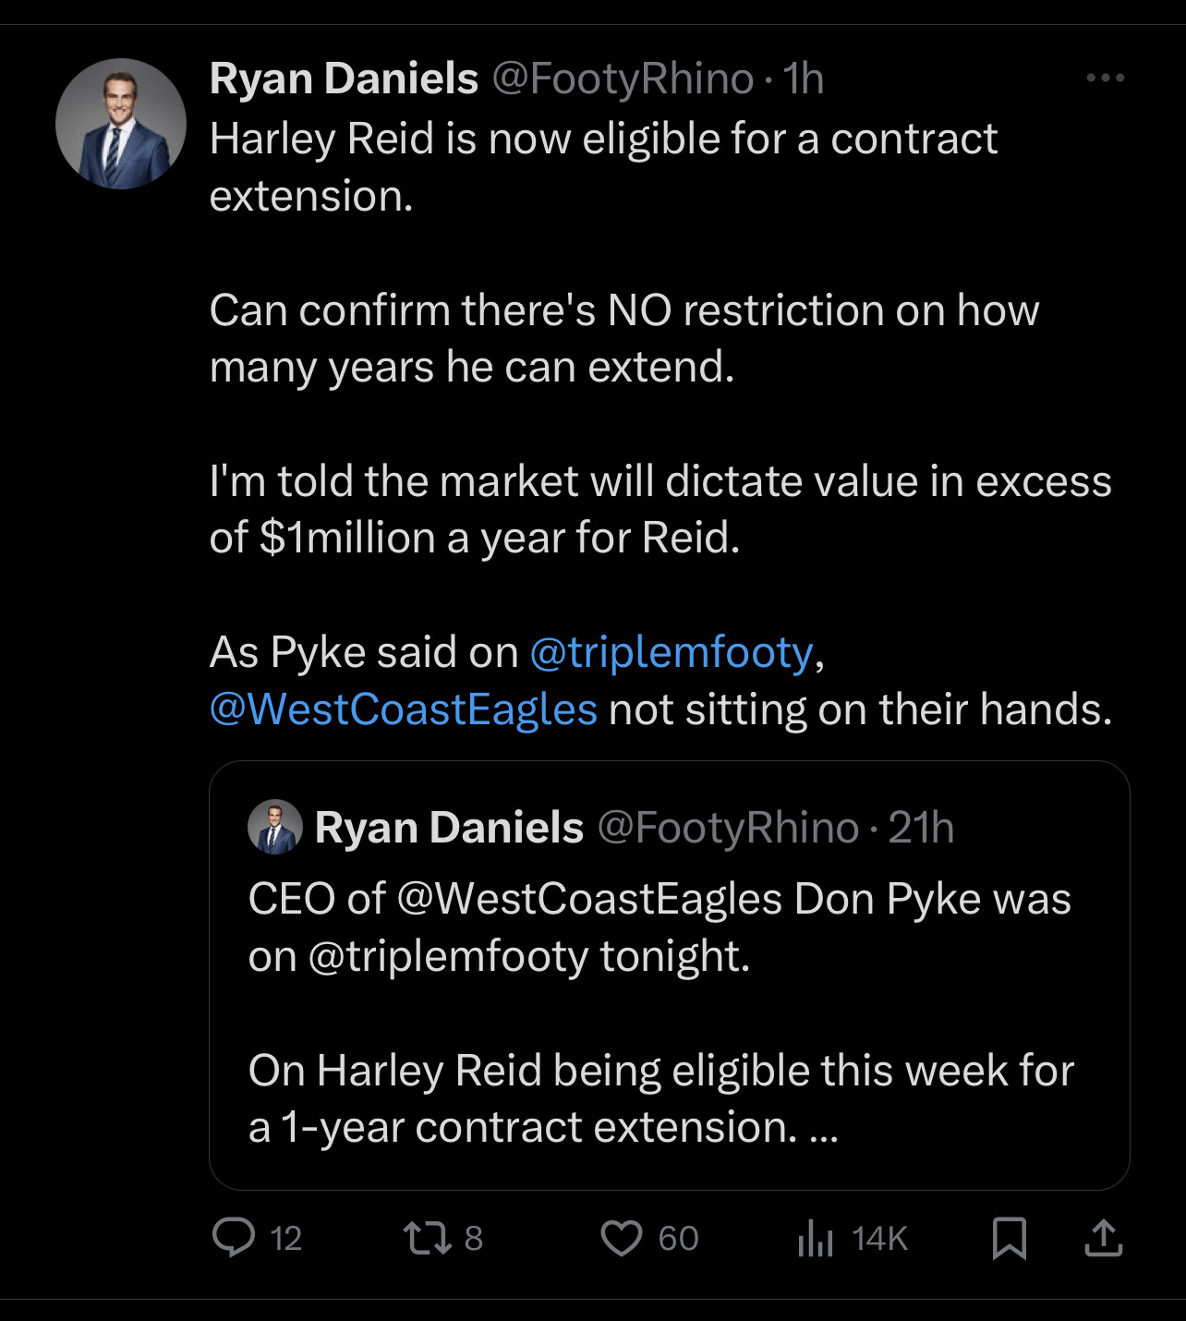The image size is (1186, 1321).
Task: Open the @FootyRhino handle on main tweet
Action: pyautogui.click(x=623, y=79)
